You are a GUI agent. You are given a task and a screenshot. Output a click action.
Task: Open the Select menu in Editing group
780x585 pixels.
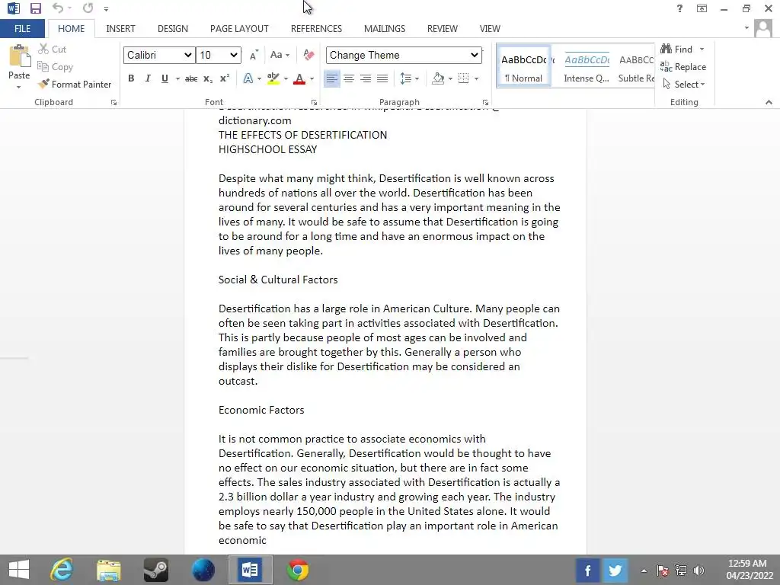click(x=684, y=85)
